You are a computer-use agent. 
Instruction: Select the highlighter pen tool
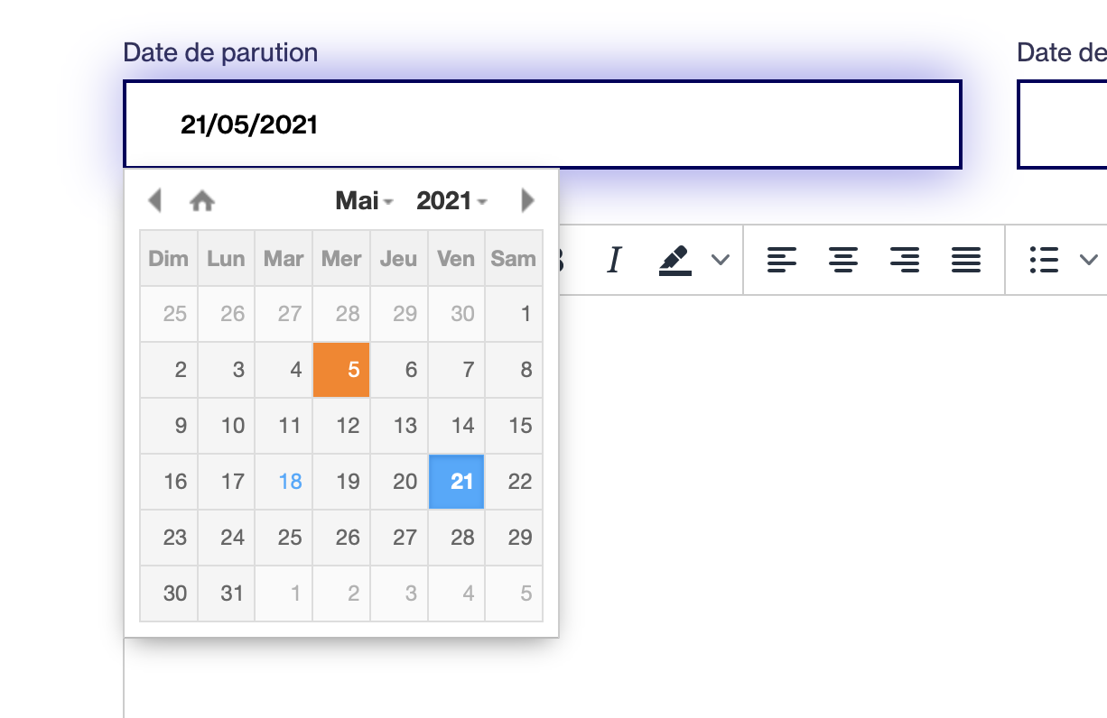(675, 260)
